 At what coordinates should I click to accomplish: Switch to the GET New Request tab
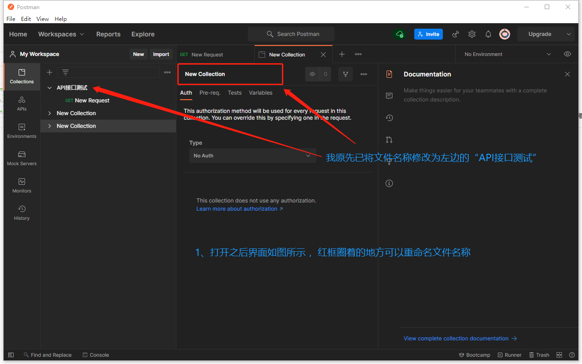click(215, 54)
